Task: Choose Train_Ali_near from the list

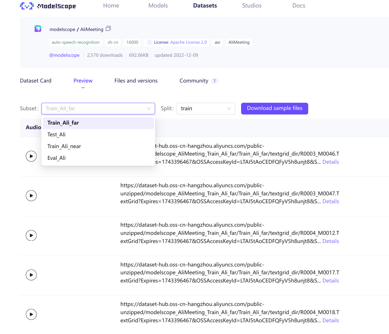Action: [x=98, y=146]
